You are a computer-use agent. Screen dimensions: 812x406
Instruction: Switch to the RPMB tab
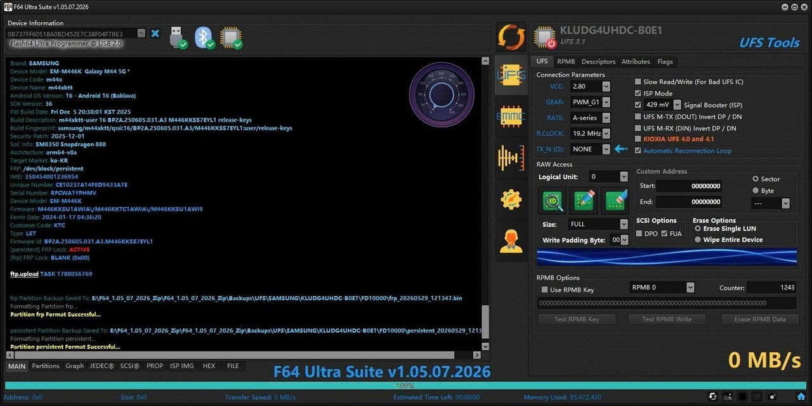pos(566,61)
